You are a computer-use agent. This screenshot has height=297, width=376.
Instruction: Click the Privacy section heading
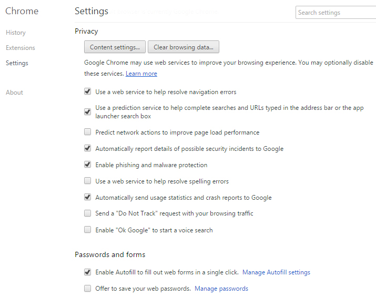click(x=86, y=32)
